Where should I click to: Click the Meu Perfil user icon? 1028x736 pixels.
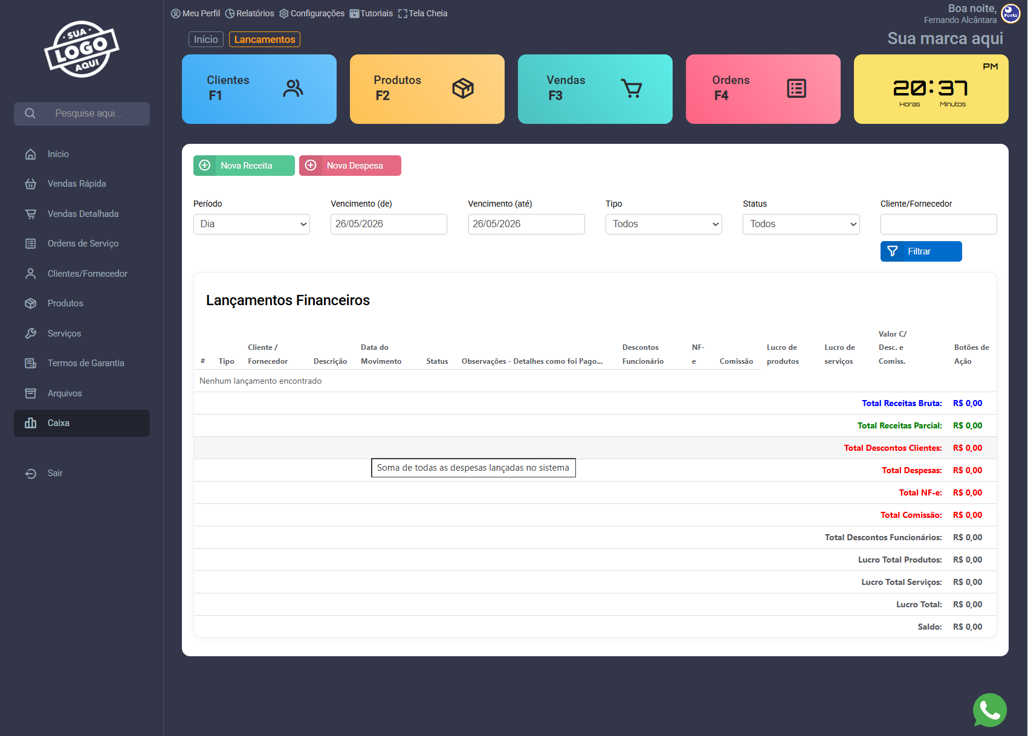tap(176, 13)
